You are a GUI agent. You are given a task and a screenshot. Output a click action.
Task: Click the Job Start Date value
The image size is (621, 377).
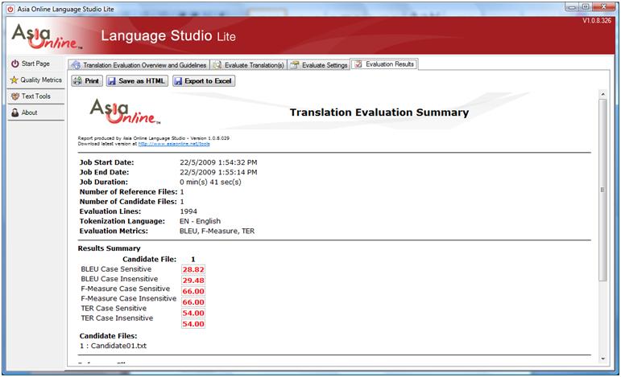(218, 162)
